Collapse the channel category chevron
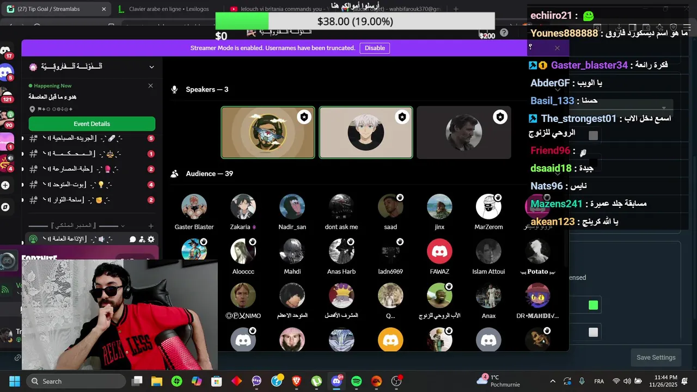Image resolution: width=697 pixels, height=392 pixels. pyautogui.click(x=123, y=226)
